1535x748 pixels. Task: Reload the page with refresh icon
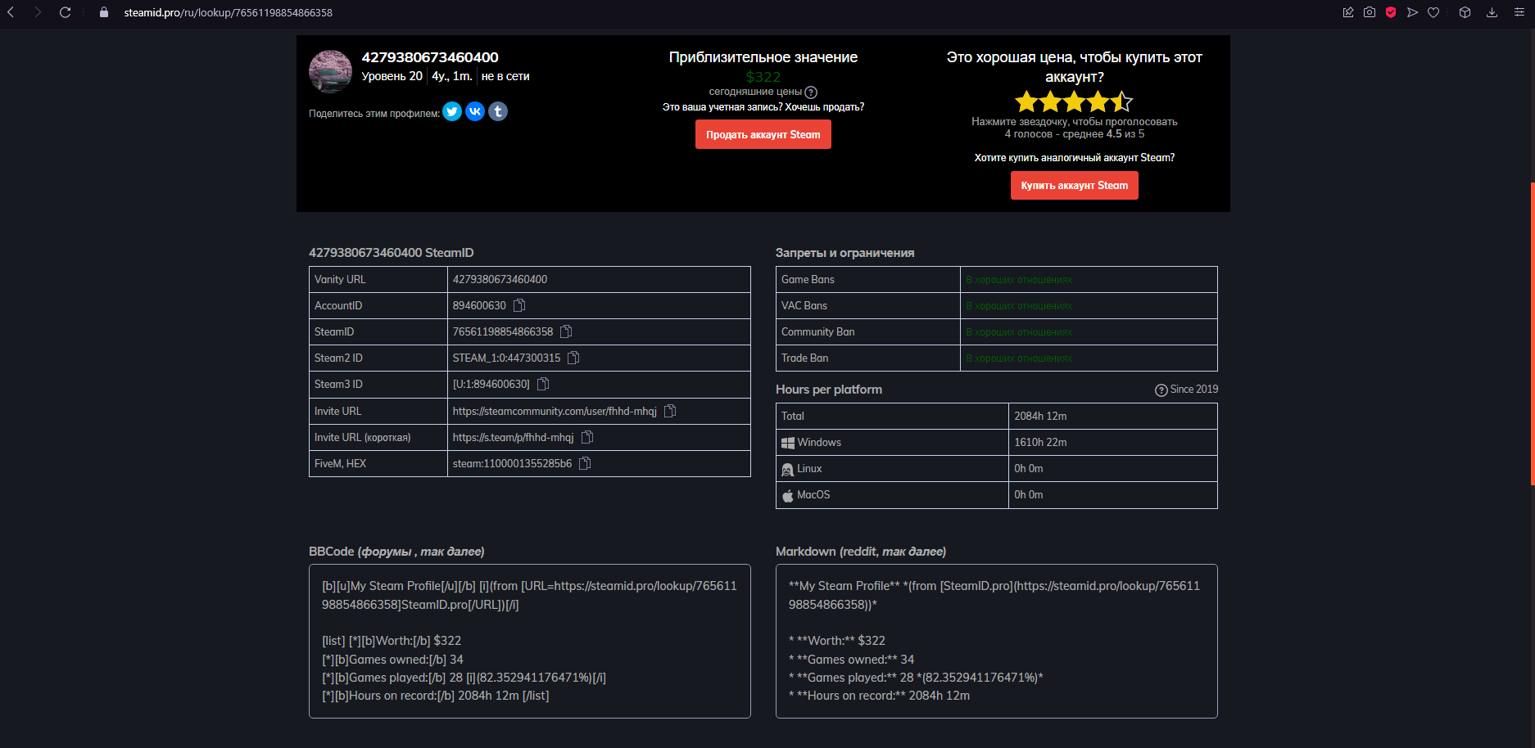point(66,12)
